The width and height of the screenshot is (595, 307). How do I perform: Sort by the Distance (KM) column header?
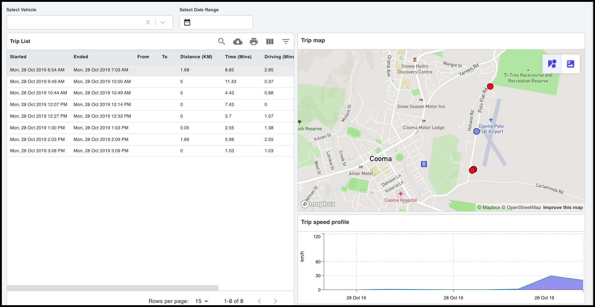[x=196, y=57]
